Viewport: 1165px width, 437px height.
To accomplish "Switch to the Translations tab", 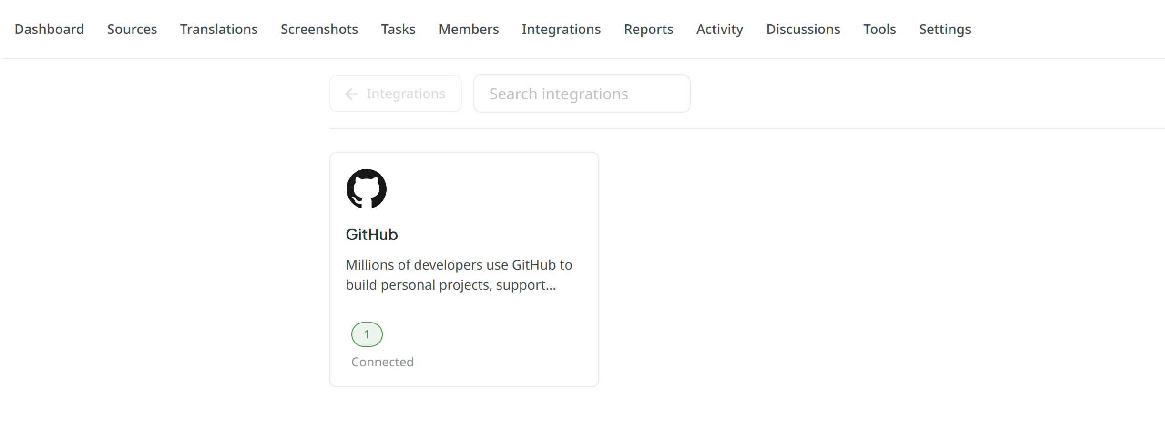I will click(x=219, y=29).
